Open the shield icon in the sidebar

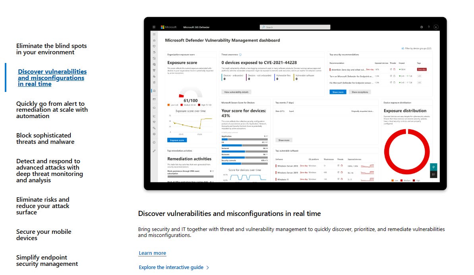pos(154,46)
